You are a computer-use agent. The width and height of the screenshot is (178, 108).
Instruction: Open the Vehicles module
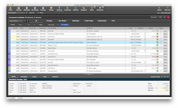(76, 8)
